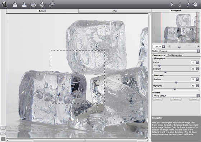Print the image using the printer icon
This screenshot has width=201, height=142.
point(33,5)
